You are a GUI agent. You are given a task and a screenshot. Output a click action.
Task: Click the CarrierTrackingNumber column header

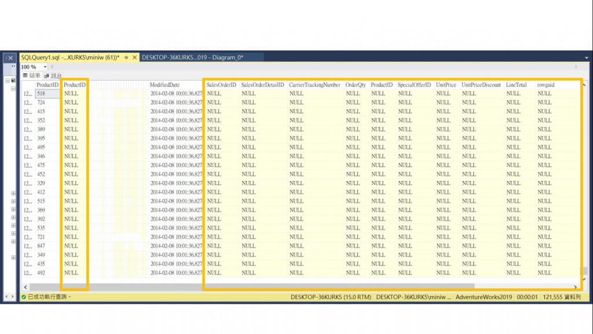(x=314, y=85)
